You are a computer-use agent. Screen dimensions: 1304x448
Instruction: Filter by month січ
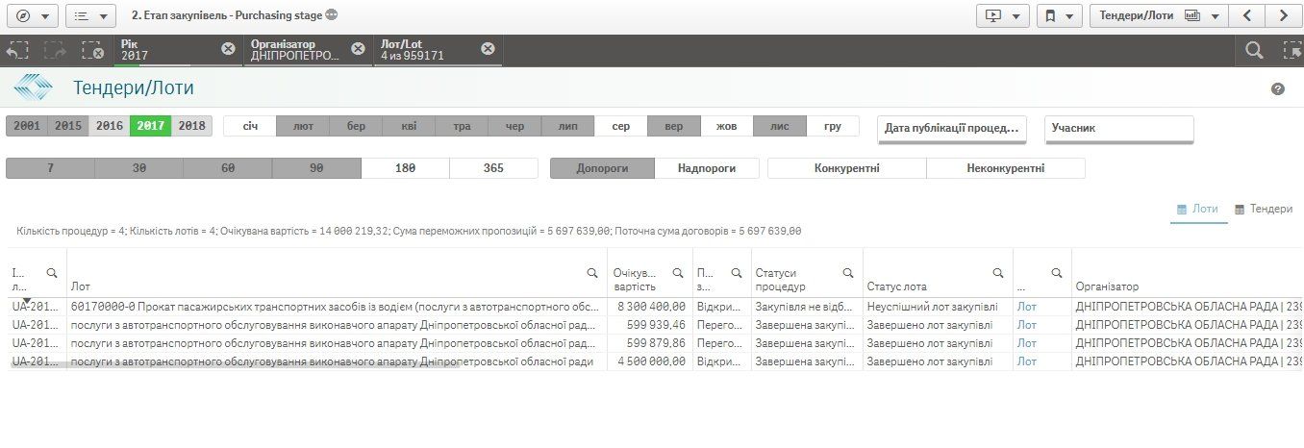coord(250,126)
